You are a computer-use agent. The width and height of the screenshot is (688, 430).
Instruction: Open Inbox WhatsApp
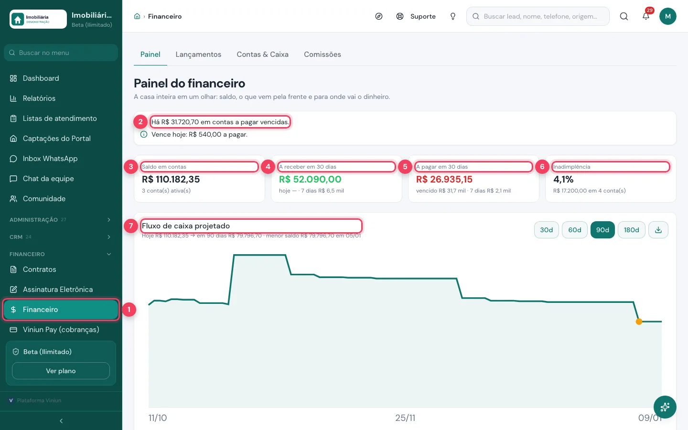click(x=61, y=159)
